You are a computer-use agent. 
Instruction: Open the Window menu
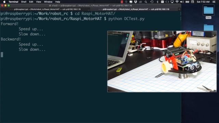(x=48, y=2)
